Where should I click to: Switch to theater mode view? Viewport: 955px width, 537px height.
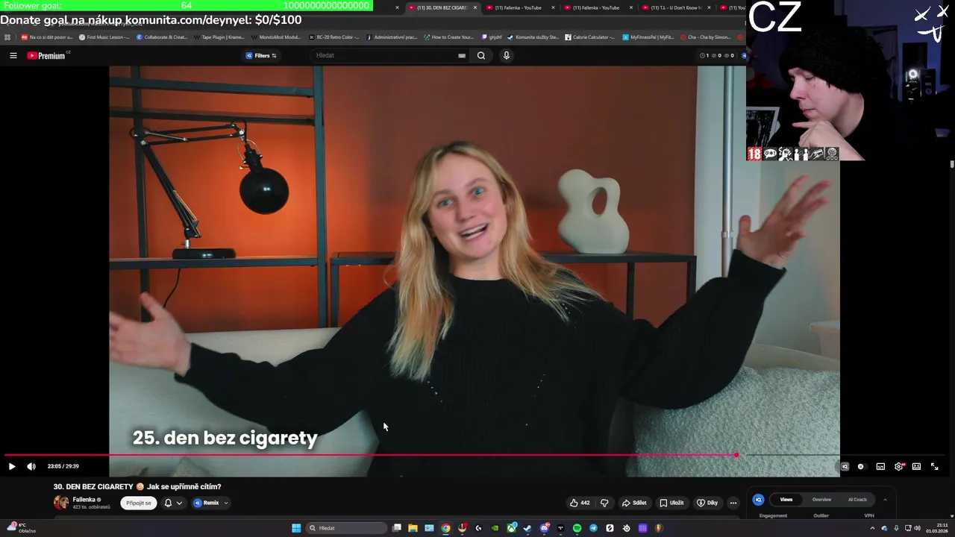click(916, 466)
